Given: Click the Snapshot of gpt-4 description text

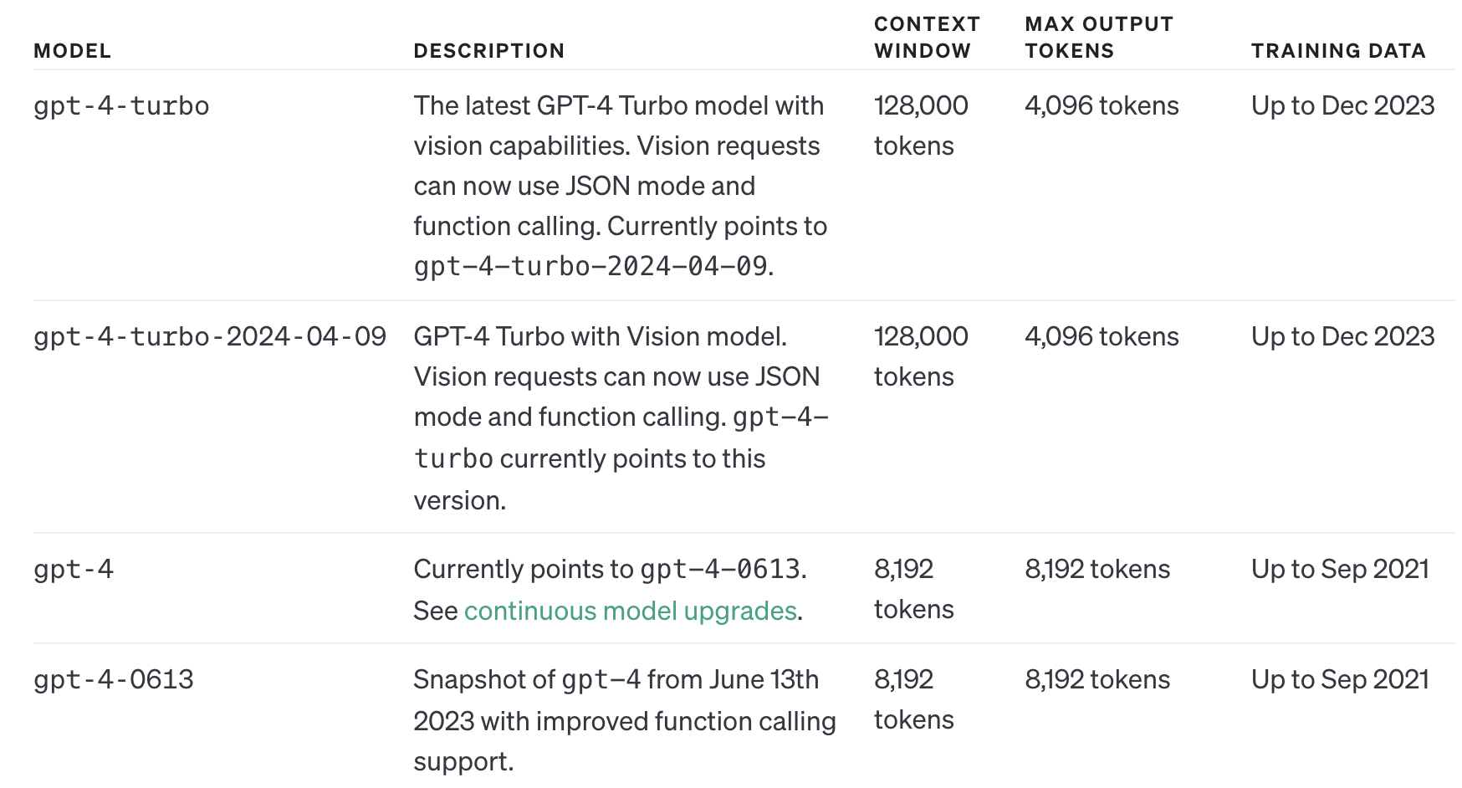Looking at the screenshot, I should point(623,720).
